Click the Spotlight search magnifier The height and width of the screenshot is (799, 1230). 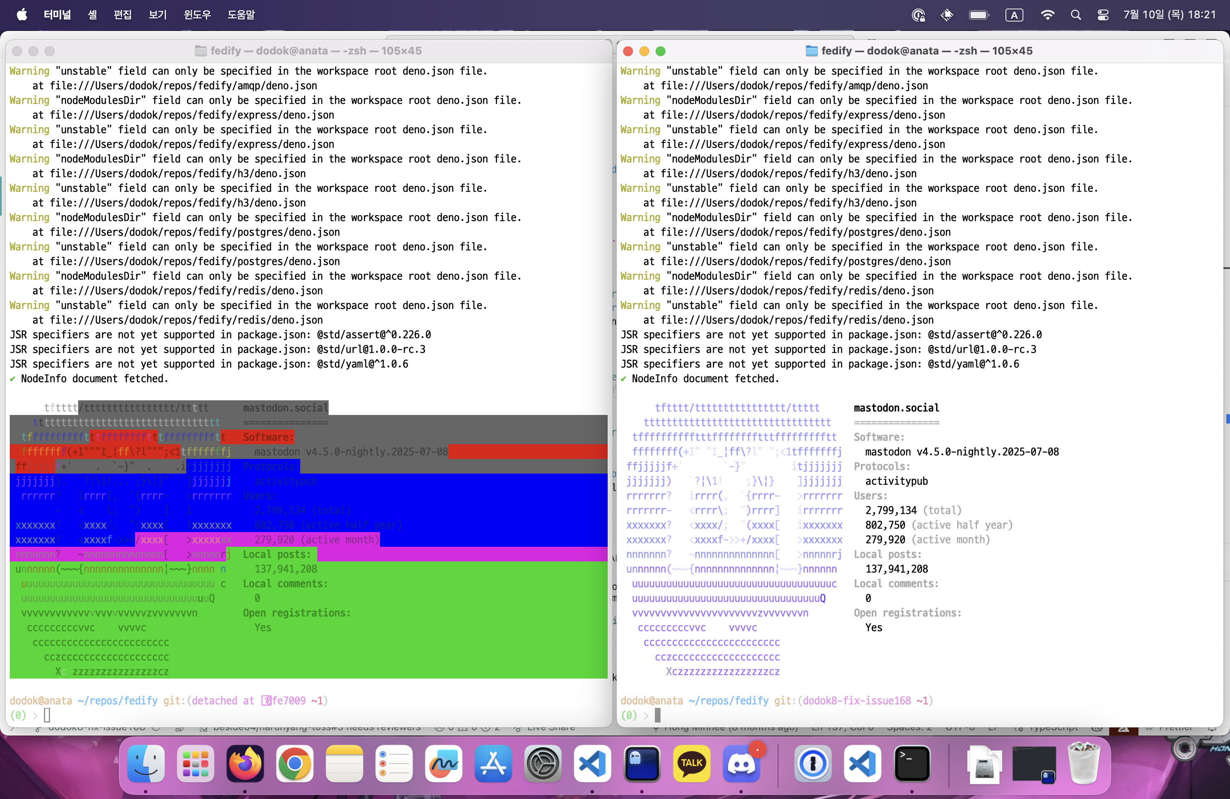[1075, 15]
